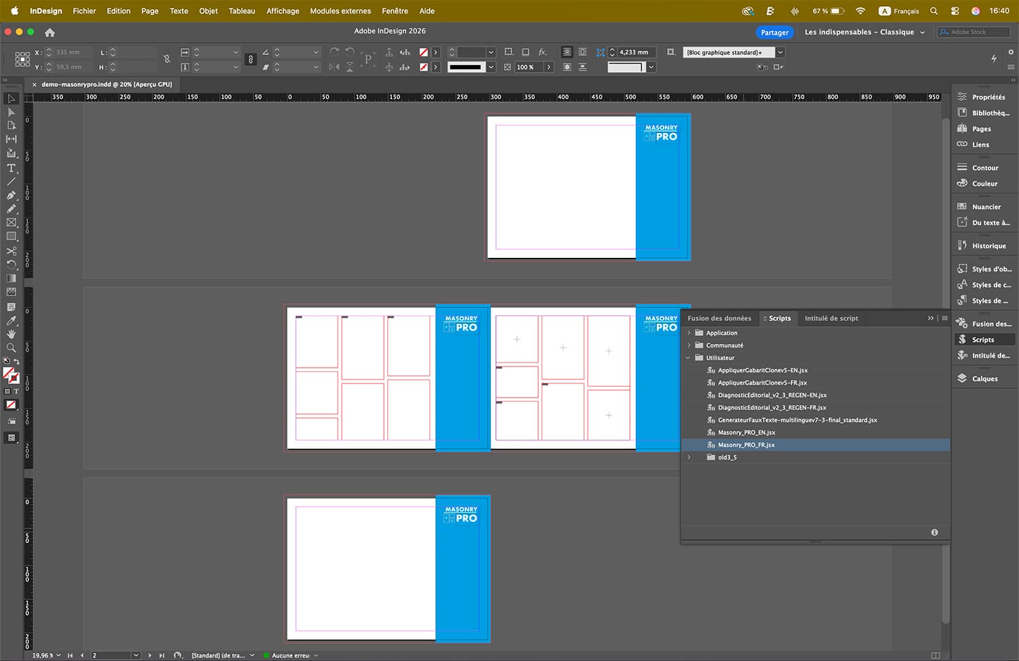Open the object style dropdown
The width and height of the screenshot is (1019, 661).
pos(781,52)
